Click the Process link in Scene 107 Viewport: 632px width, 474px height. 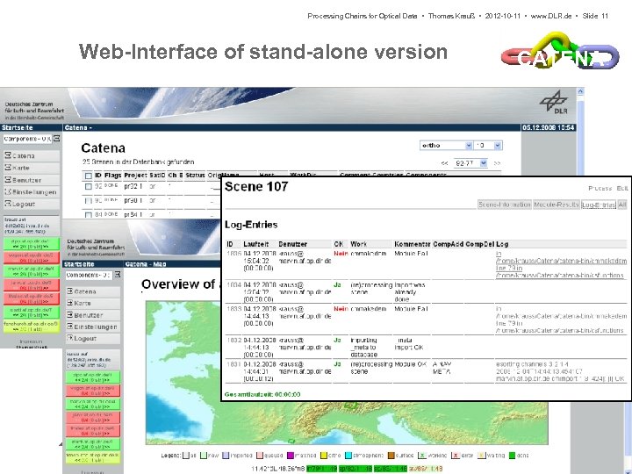click(600, 188)
